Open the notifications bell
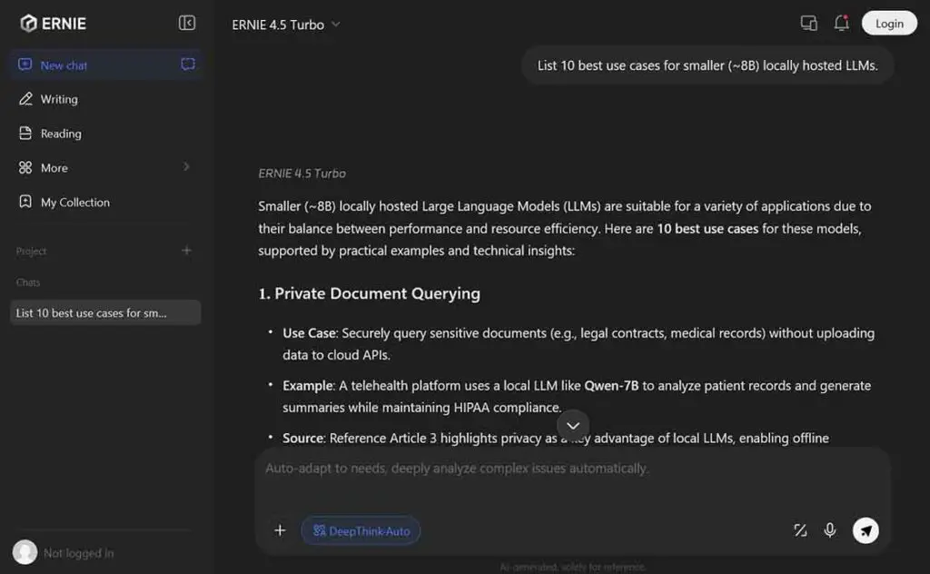This screenshot has width=930, height=574. pos(841,24)
